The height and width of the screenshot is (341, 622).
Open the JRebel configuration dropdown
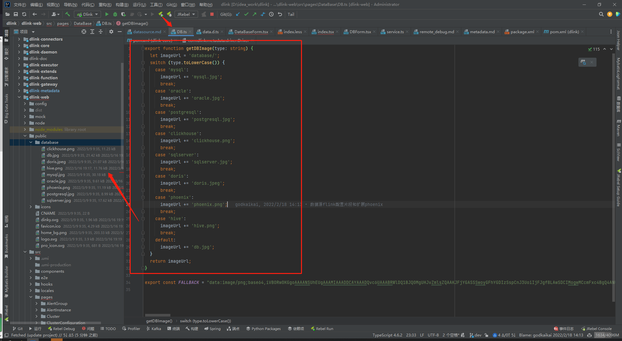click(186, 14)
